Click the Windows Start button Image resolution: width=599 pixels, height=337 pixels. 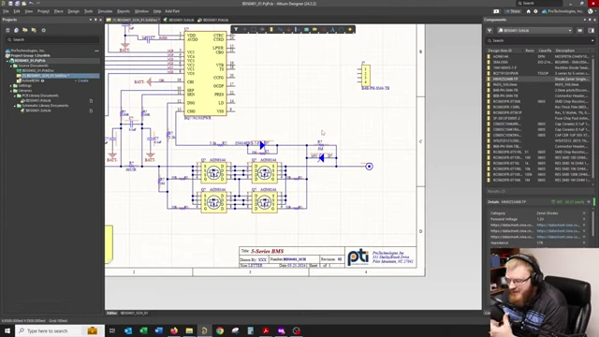click(x=7, y=330)
